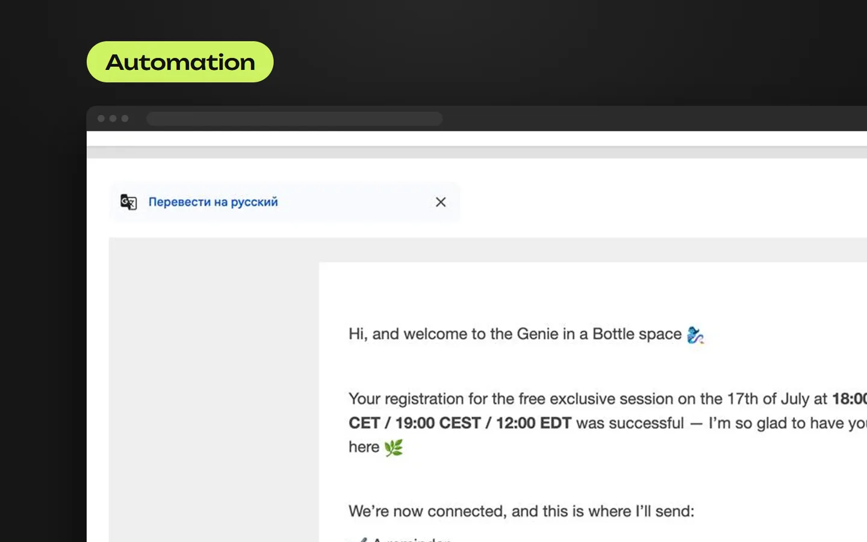This screenshot has height=542, width=867.
Task: Click the 'Hi, and welcome to the Genie' line
Action: [526, 334]
